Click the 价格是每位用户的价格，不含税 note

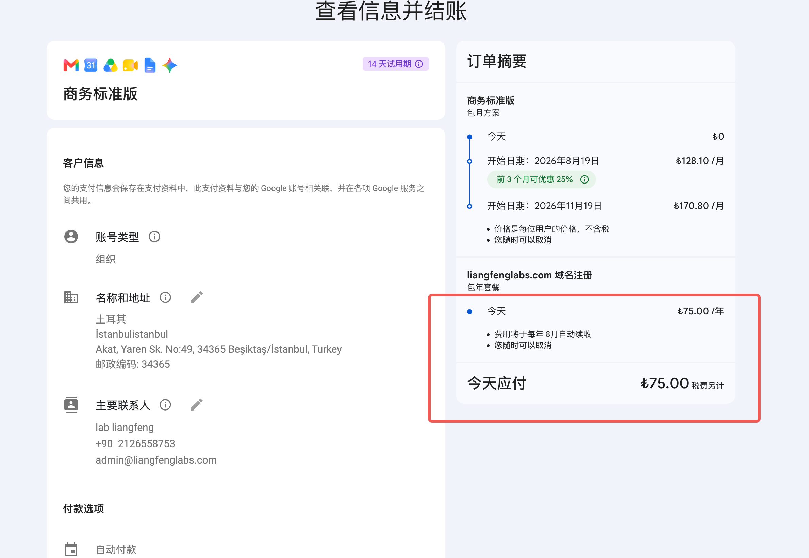click(x=551, y=229)
